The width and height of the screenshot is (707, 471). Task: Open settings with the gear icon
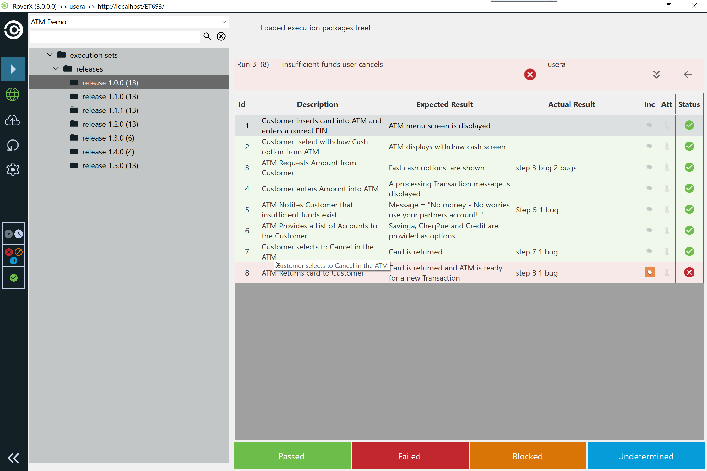(x=13, y=169)
